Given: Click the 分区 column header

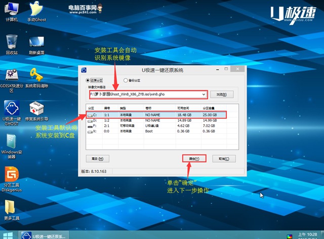Looking at the screenshot, I should 91,108.
